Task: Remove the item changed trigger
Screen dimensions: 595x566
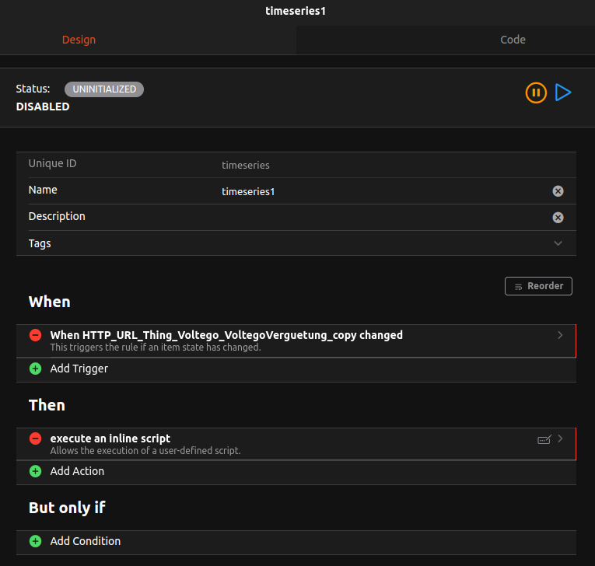Action: tap(35, 335)
